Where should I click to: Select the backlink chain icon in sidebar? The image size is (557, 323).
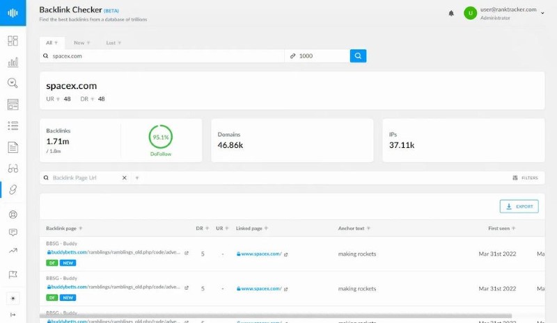13,190
